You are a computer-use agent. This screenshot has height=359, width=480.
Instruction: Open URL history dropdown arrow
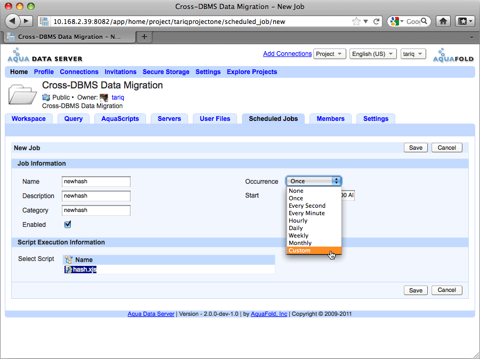(365, 21)
